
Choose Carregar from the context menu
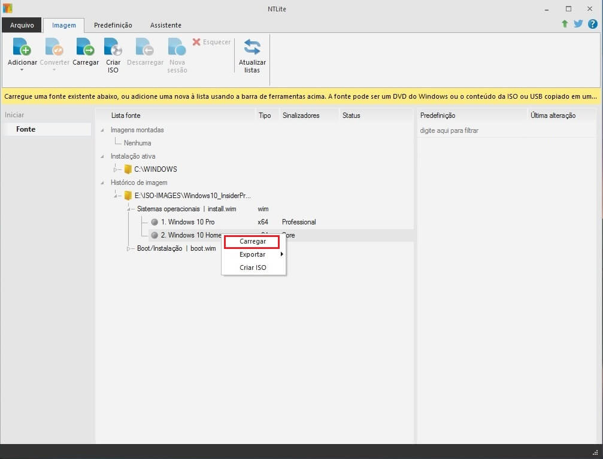[252, 241]
